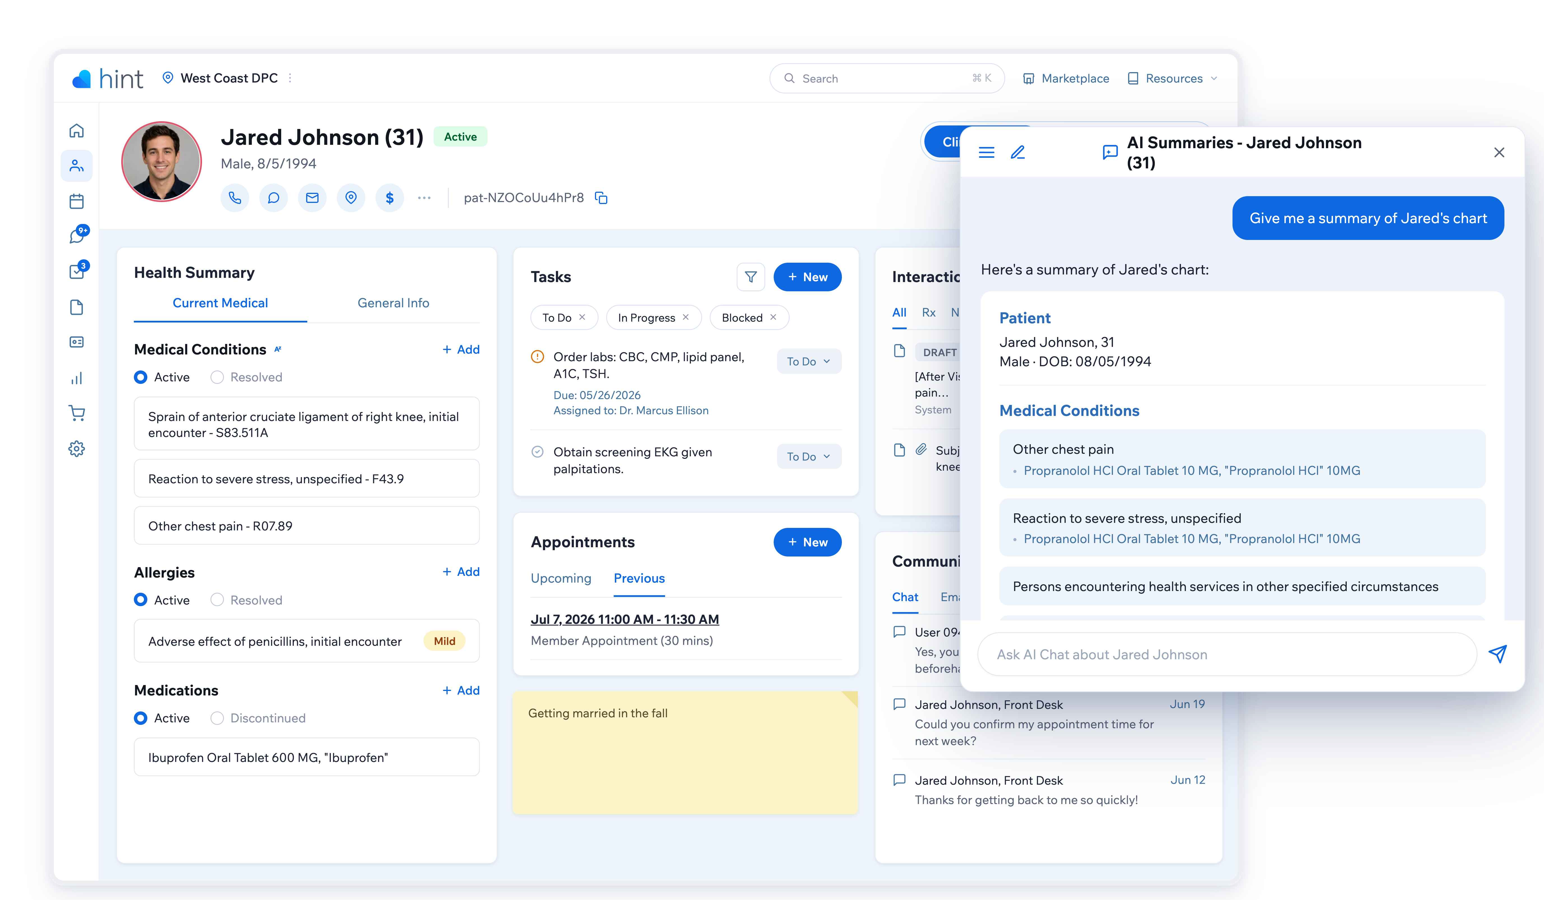Open Jul 7, 2026 11:00 AM appointment link
The height and width of the screenshot is (900, 1544).
(624, 619)
